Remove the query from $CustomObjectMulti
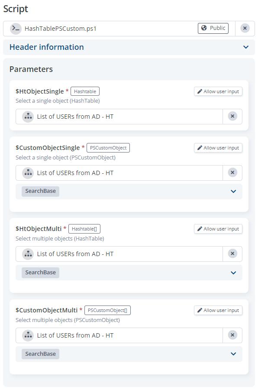This screenshot has height=390, width=258. (x=232, y=335)
